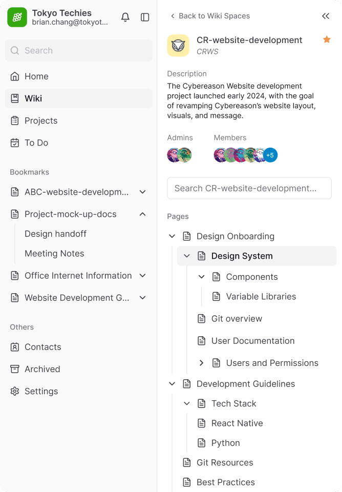
Task: Open Project-mock-up-docs bookmark
Action: click(x=71, y=214)
